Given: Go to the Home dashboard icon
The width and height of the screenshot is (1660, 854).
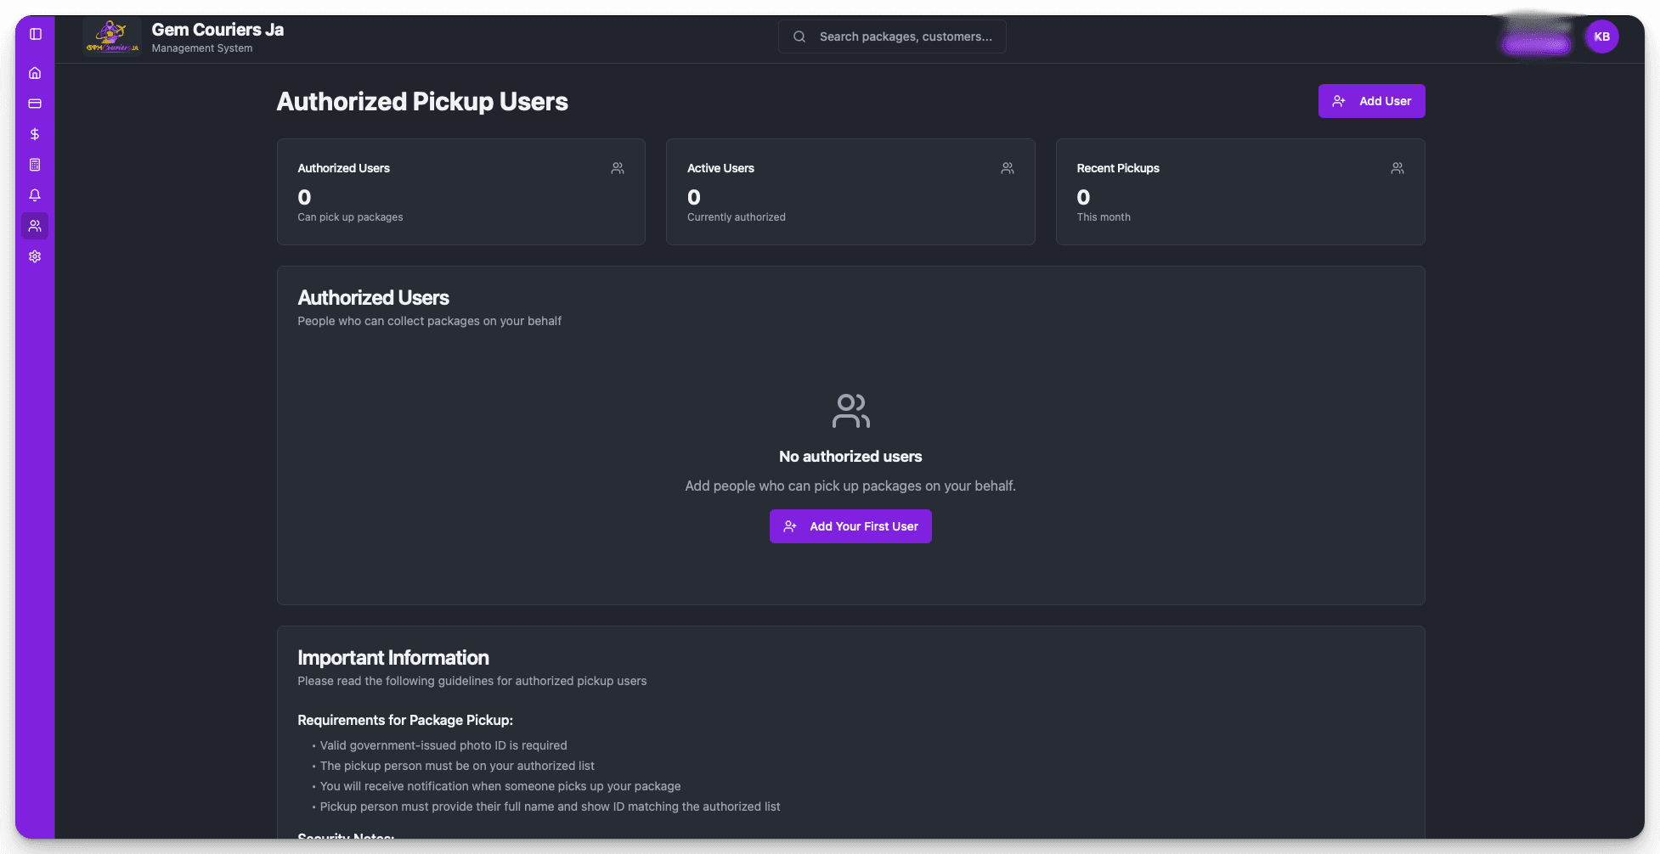Looking at the screenshot, I should pos(35,73).
